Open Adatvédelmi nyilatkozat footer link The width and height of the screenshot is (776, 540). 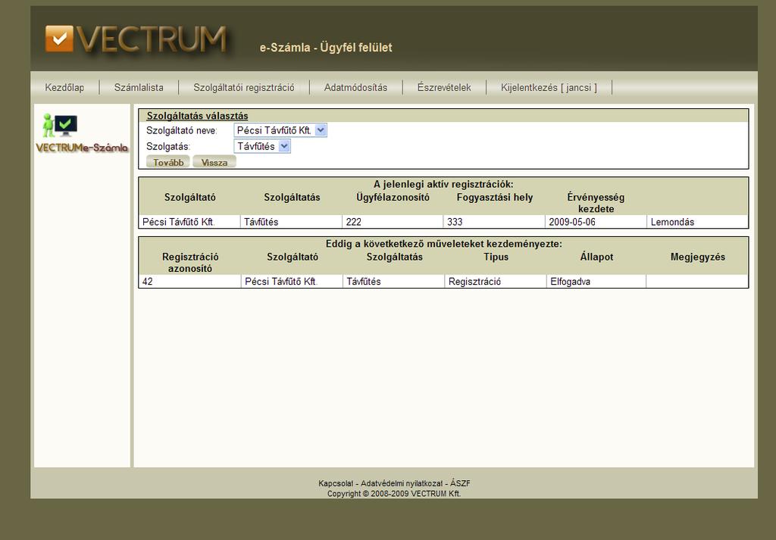click(402, 483)
